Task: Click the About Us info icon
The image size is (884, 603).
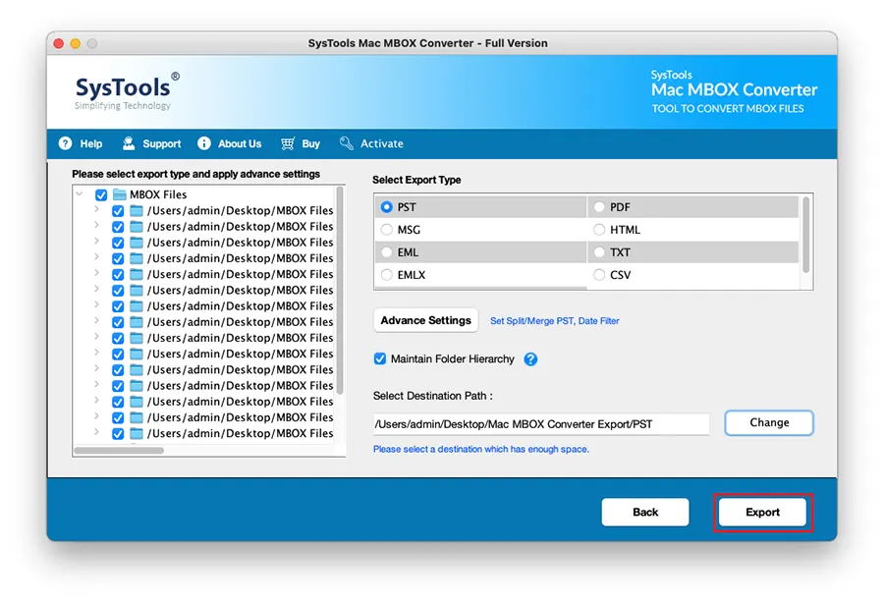Action: click(x=204, y=143)
